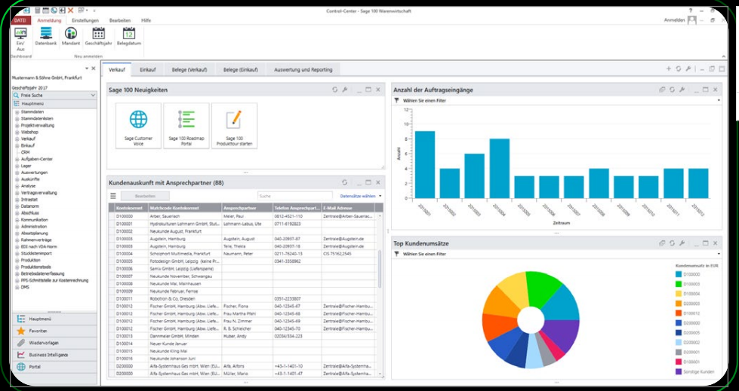Click the Dannmeier GmbH, Minden cell

tap(184, 337)
